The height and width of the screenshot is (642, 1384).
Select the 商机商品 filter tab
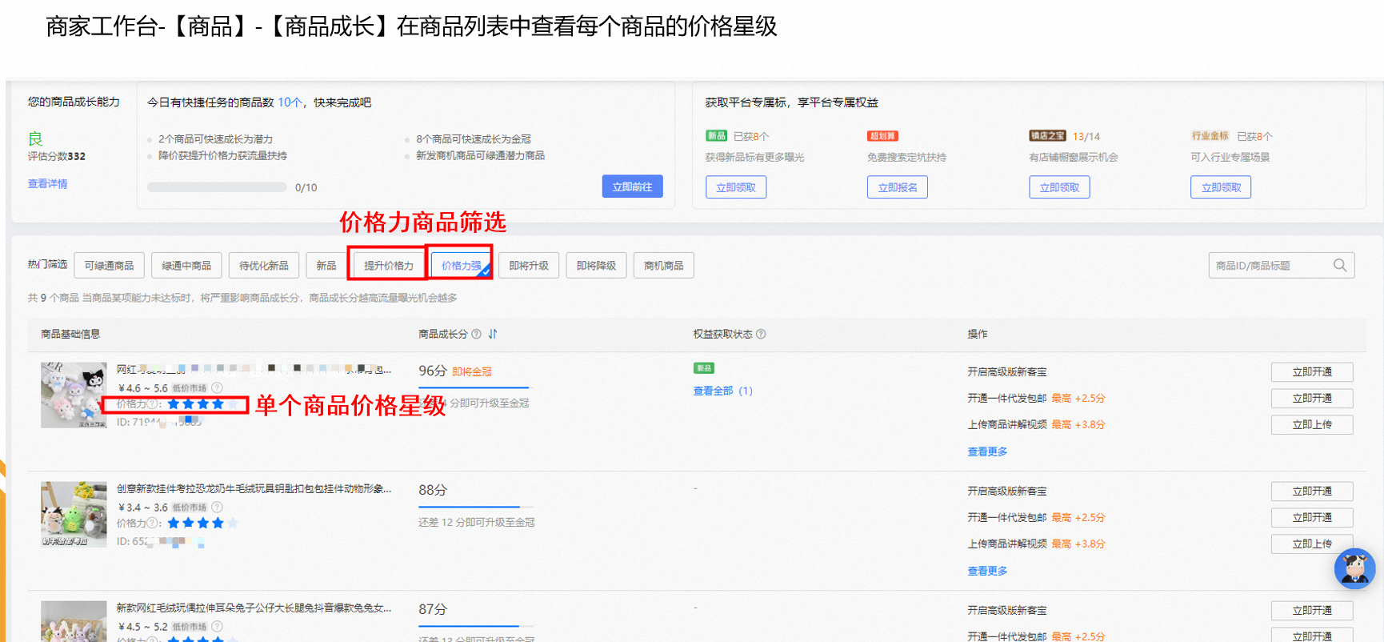click(663, 265)
